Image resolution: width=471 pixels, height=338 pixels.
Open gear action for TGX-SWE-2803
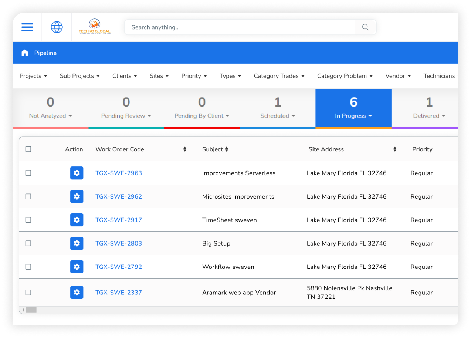click(77, 243)
